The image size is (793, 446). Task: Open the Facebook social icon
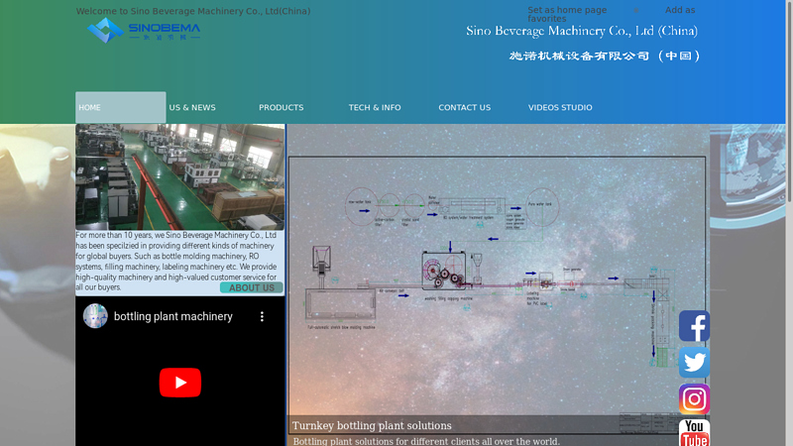[x=694, y=326]
